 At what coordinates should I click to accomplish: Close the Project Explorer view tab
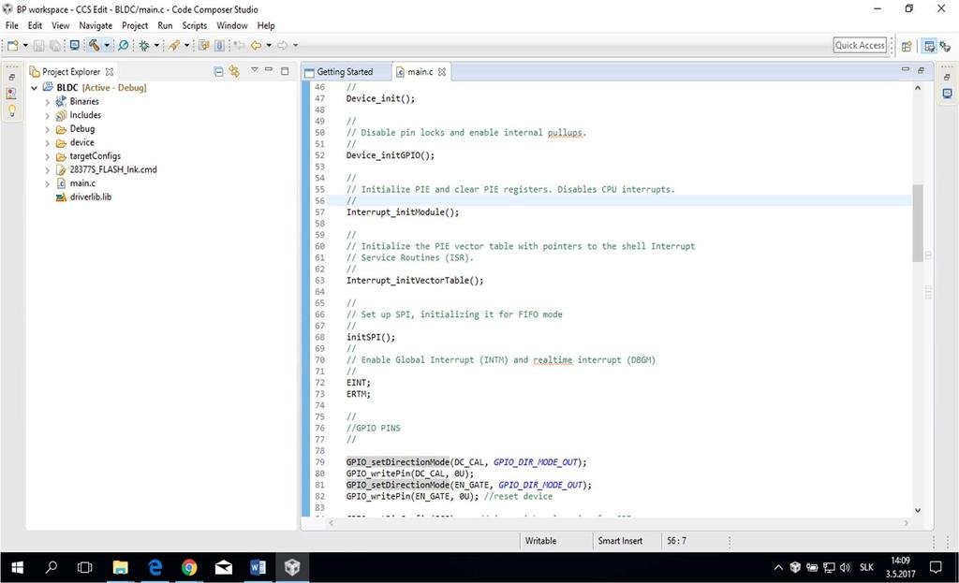[110, 71]
